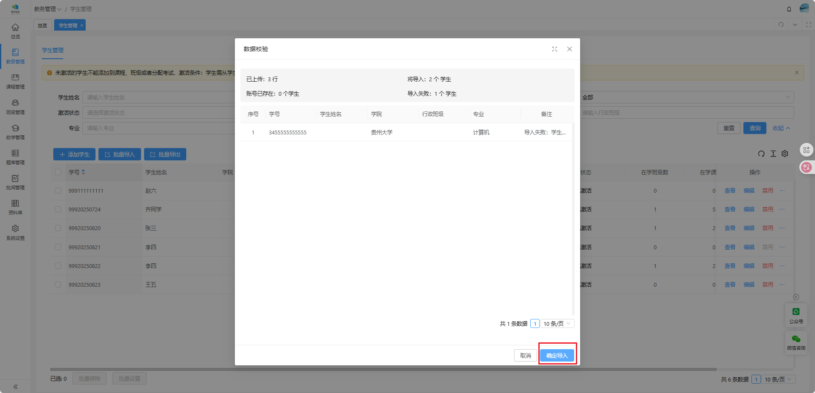The image size is (815, 393).
Task: Open 资料库 in the left sidebar
Action: [15, 207]
